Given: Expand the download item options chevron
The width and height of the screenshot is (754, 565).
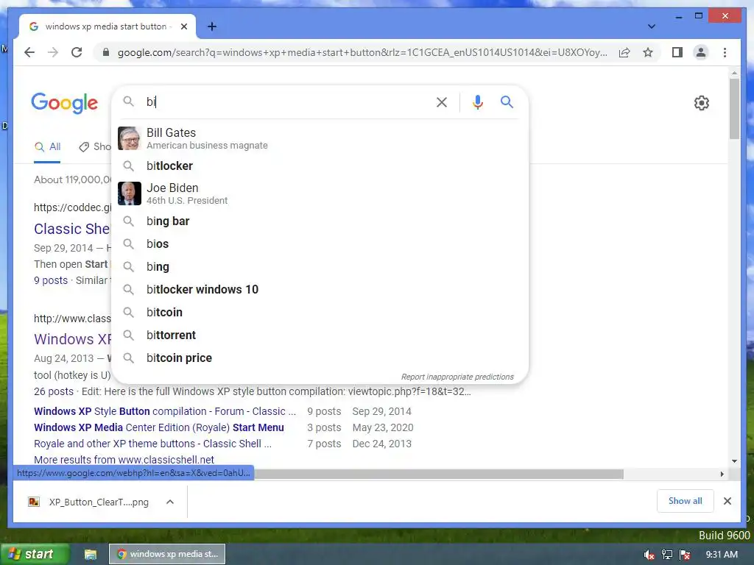Looking at the screenshot, I should click(170, 502).
